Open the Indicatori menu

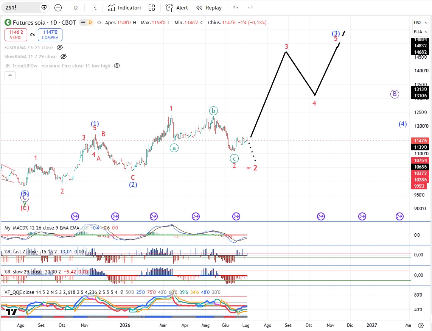pyautogui.click(x=124, y=8)
